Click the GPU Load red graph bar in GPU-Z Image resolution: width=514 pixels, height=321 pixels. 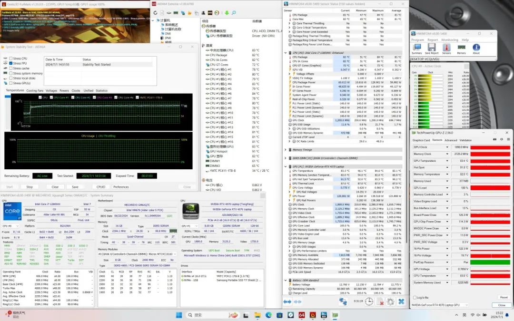pyautogui.click(x=490, y=188)
